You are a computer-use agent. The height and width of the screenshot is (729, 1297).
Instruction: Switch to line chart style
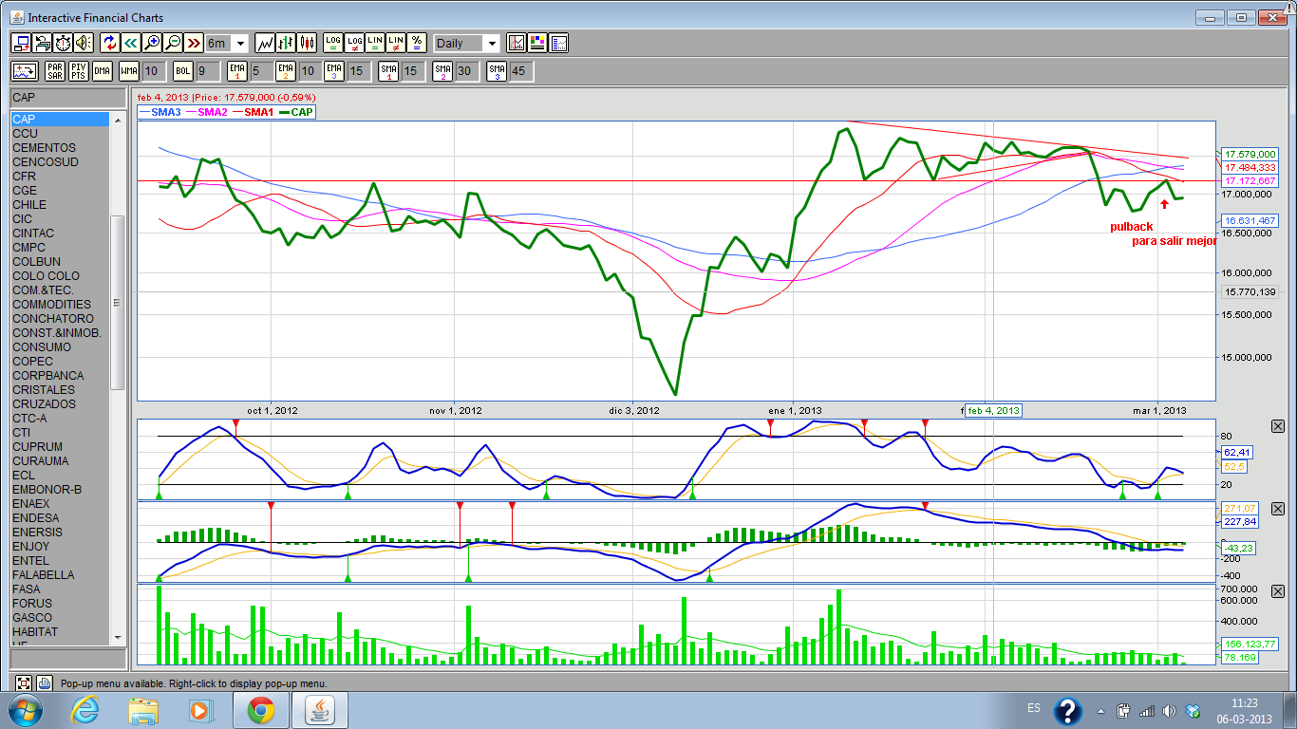pyautogui.click(x=265, y=43)
